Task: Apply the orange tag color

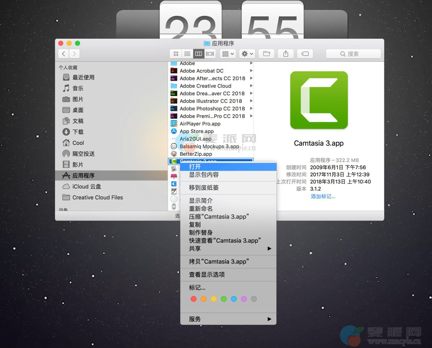Action: coord(204,299)
